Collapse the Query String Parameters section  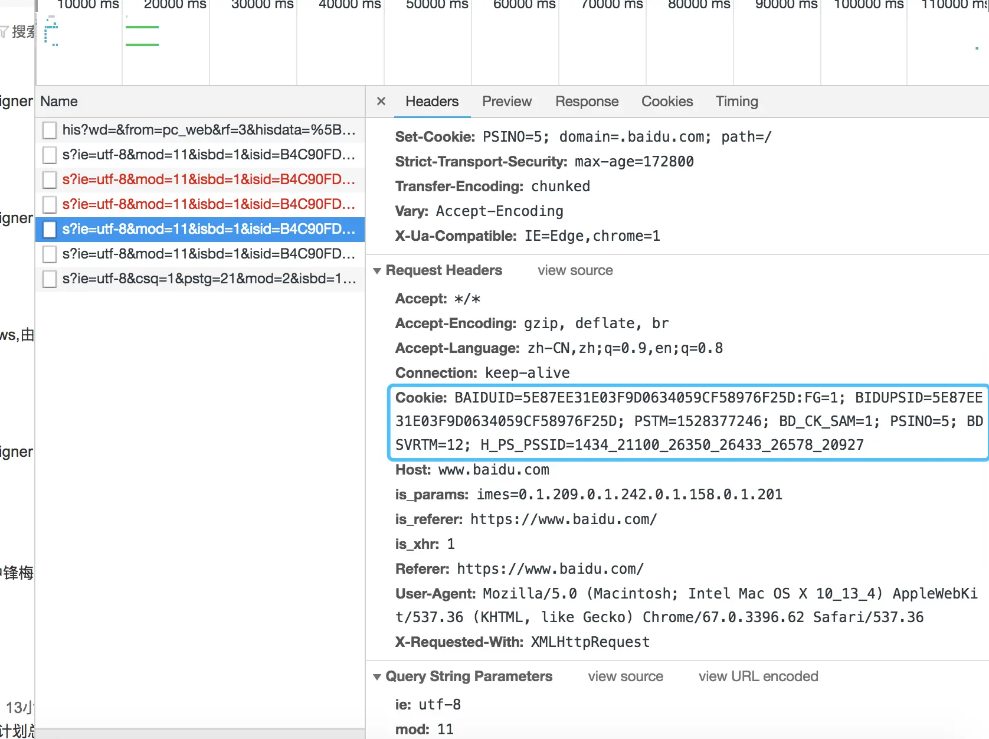tap(377, 676)
